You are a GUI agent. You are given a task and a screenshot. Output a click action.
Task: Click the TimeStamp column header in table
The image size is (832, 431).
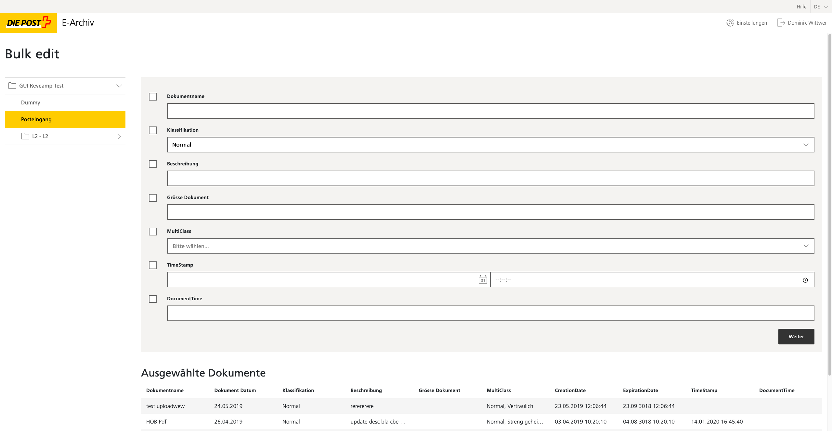[704, 390]
